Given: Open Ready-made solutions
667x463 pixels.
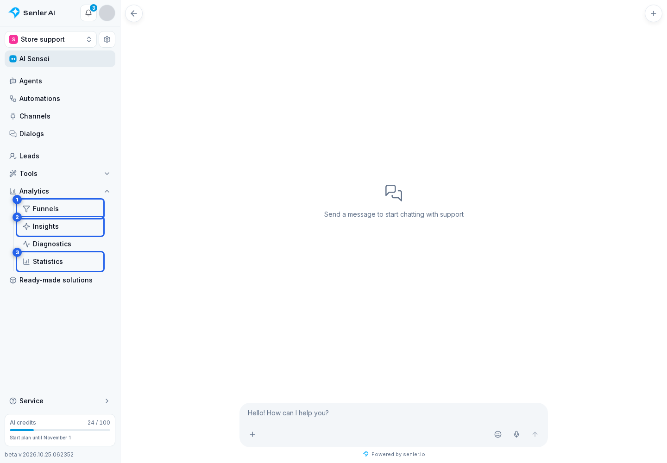Looking at the screenshot, I should [x=60, y=280].
